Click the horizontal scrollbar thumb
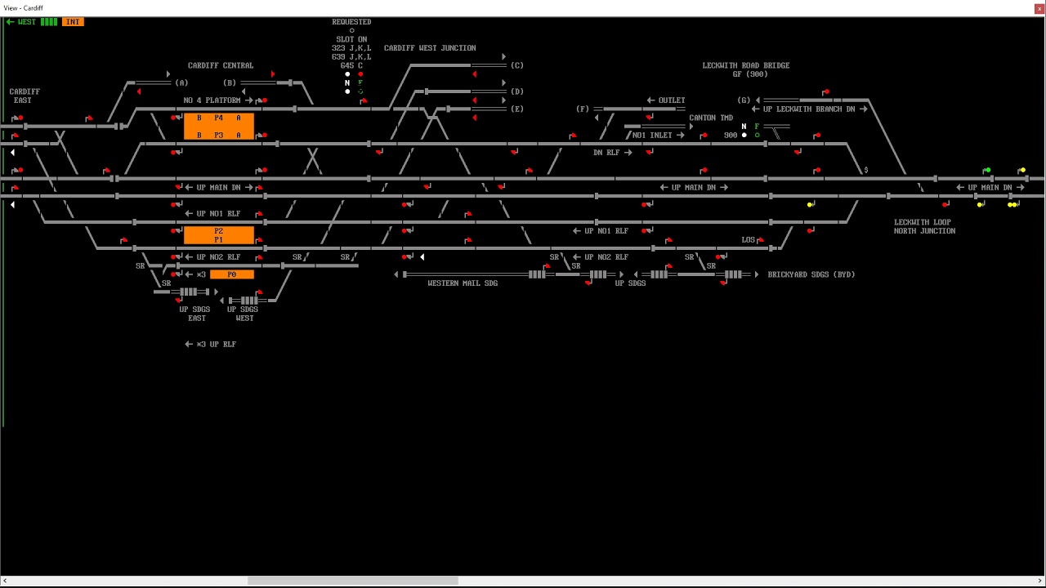 click(x=352, y=581)
